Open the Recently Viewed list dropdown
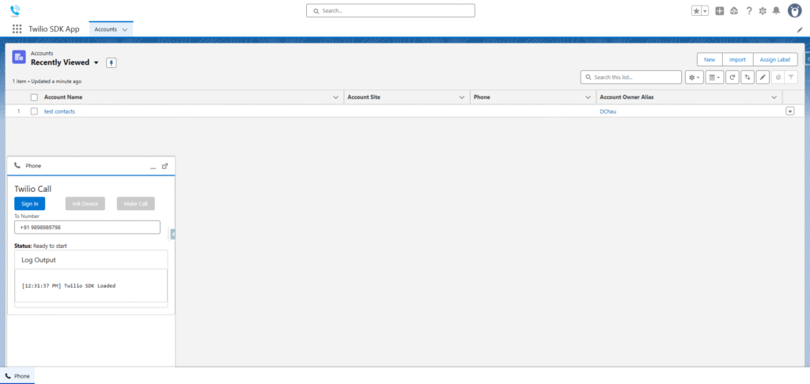Viewport: 810px width, 384px height. (96, 62)
